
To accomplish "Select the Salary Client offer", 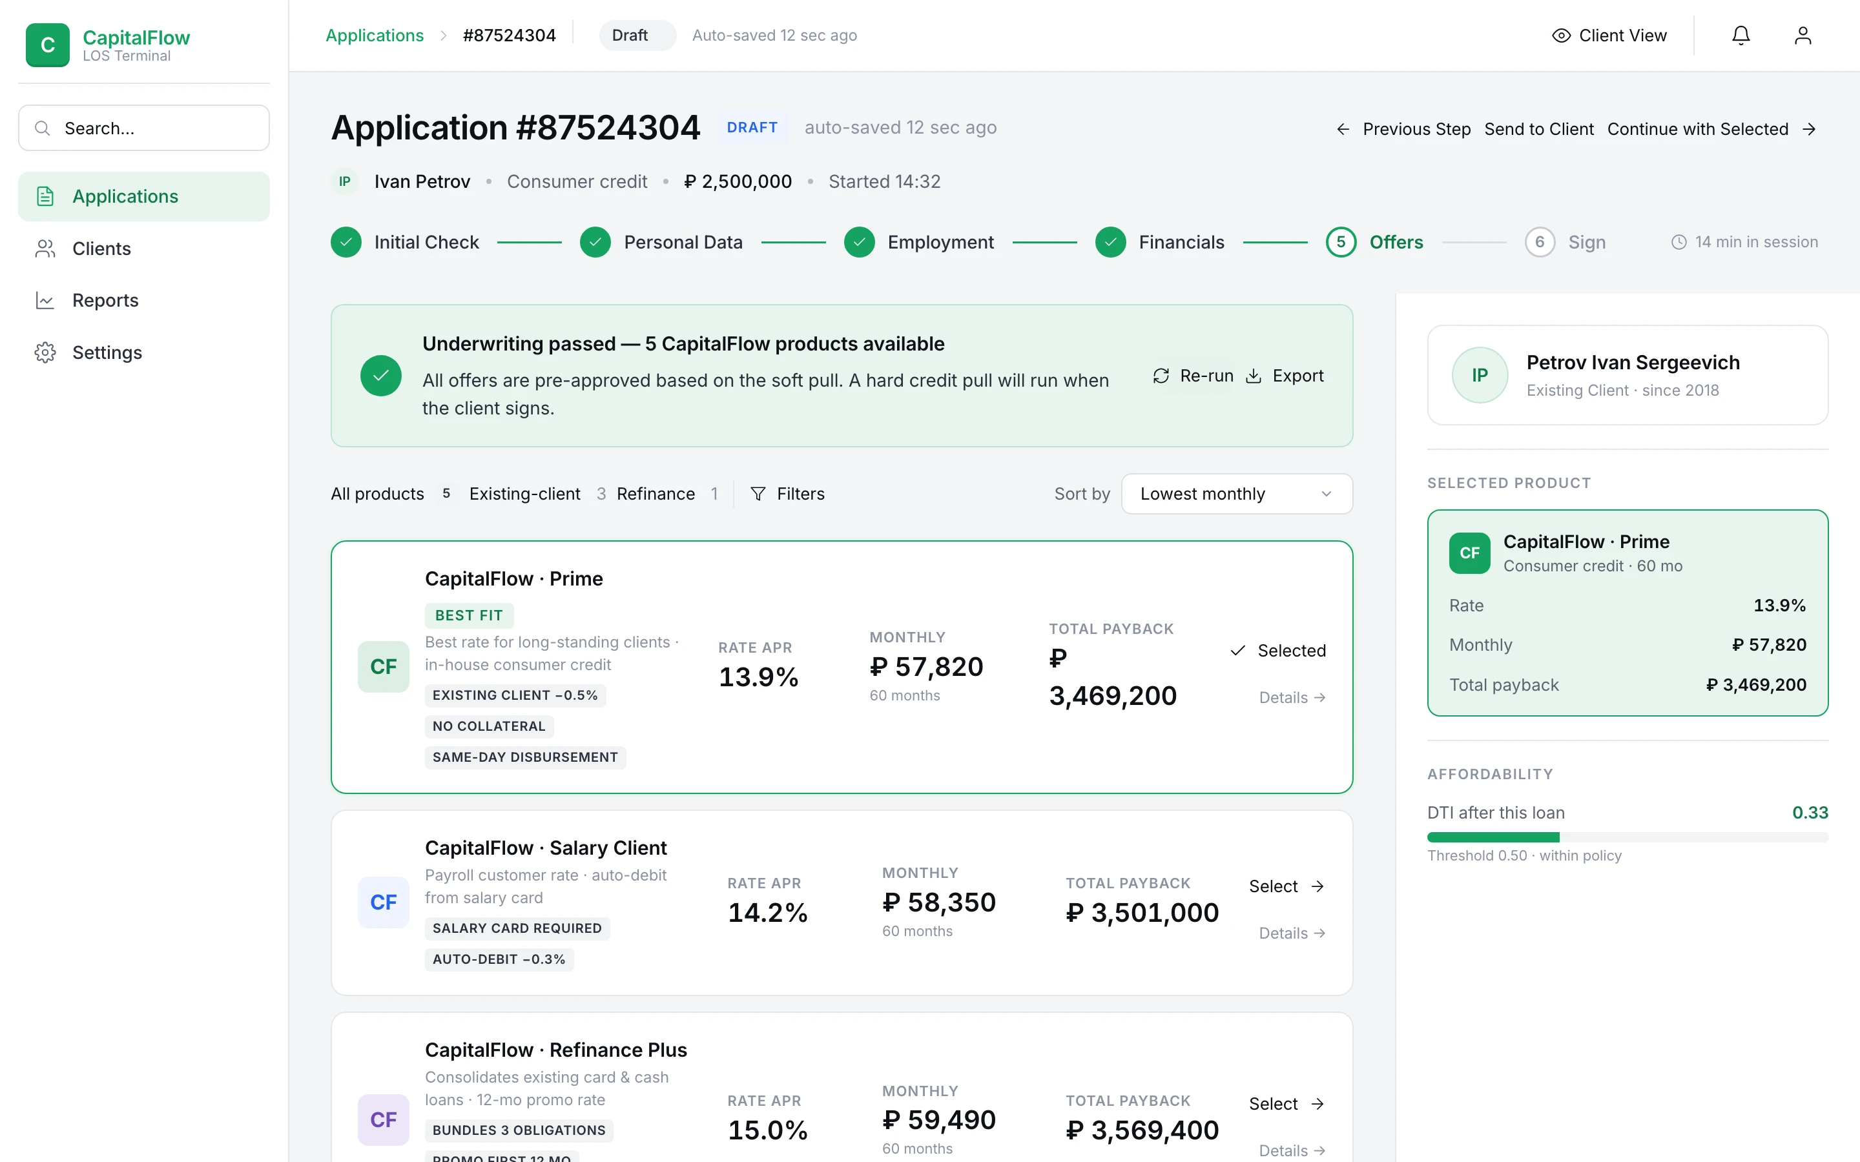I will (x=1286, y=886).
